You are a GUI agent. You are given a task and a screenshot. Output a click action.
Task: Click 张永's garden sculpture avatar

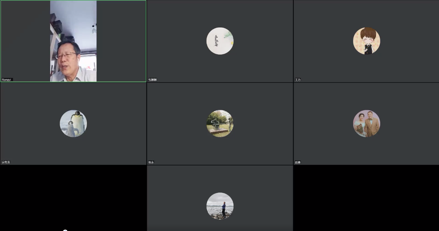coord(220,124)
